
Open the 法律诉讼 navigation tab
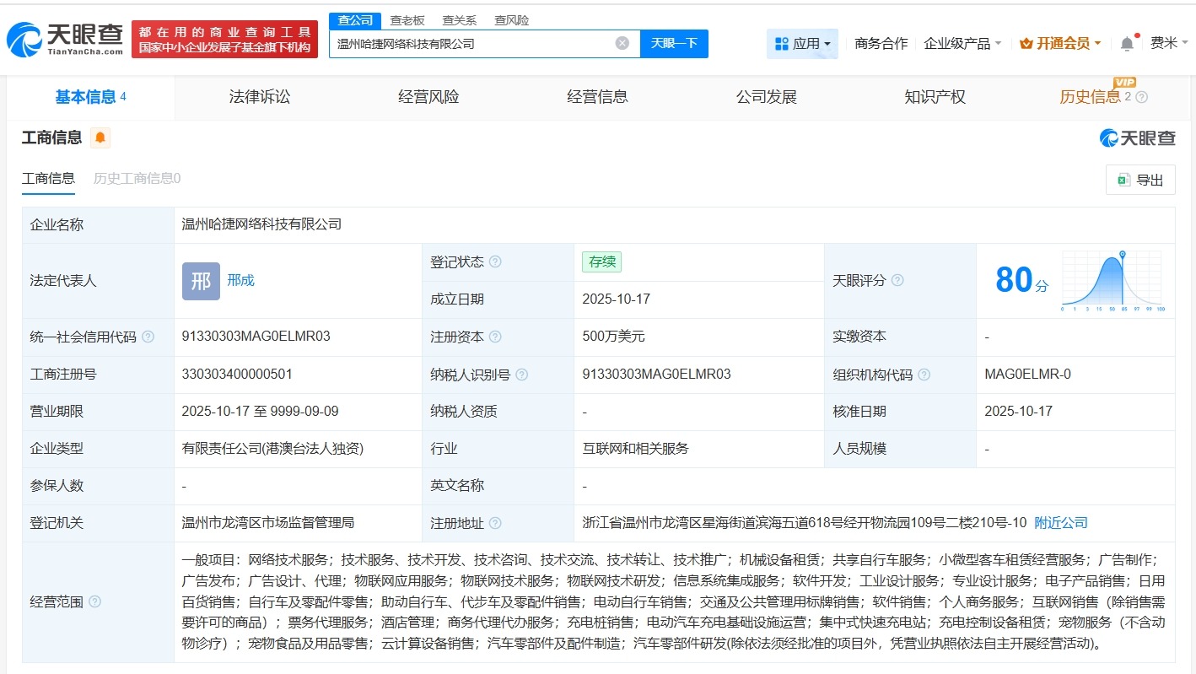coord(259,96)
